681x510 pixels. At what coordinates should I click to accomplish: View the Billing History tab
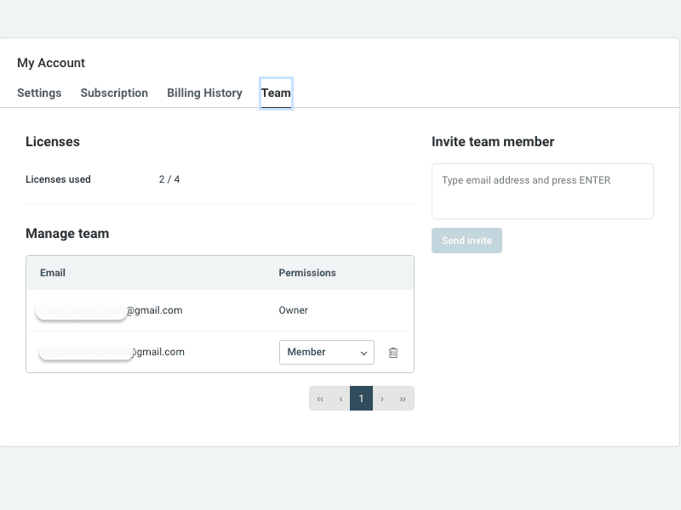(204, 93)
